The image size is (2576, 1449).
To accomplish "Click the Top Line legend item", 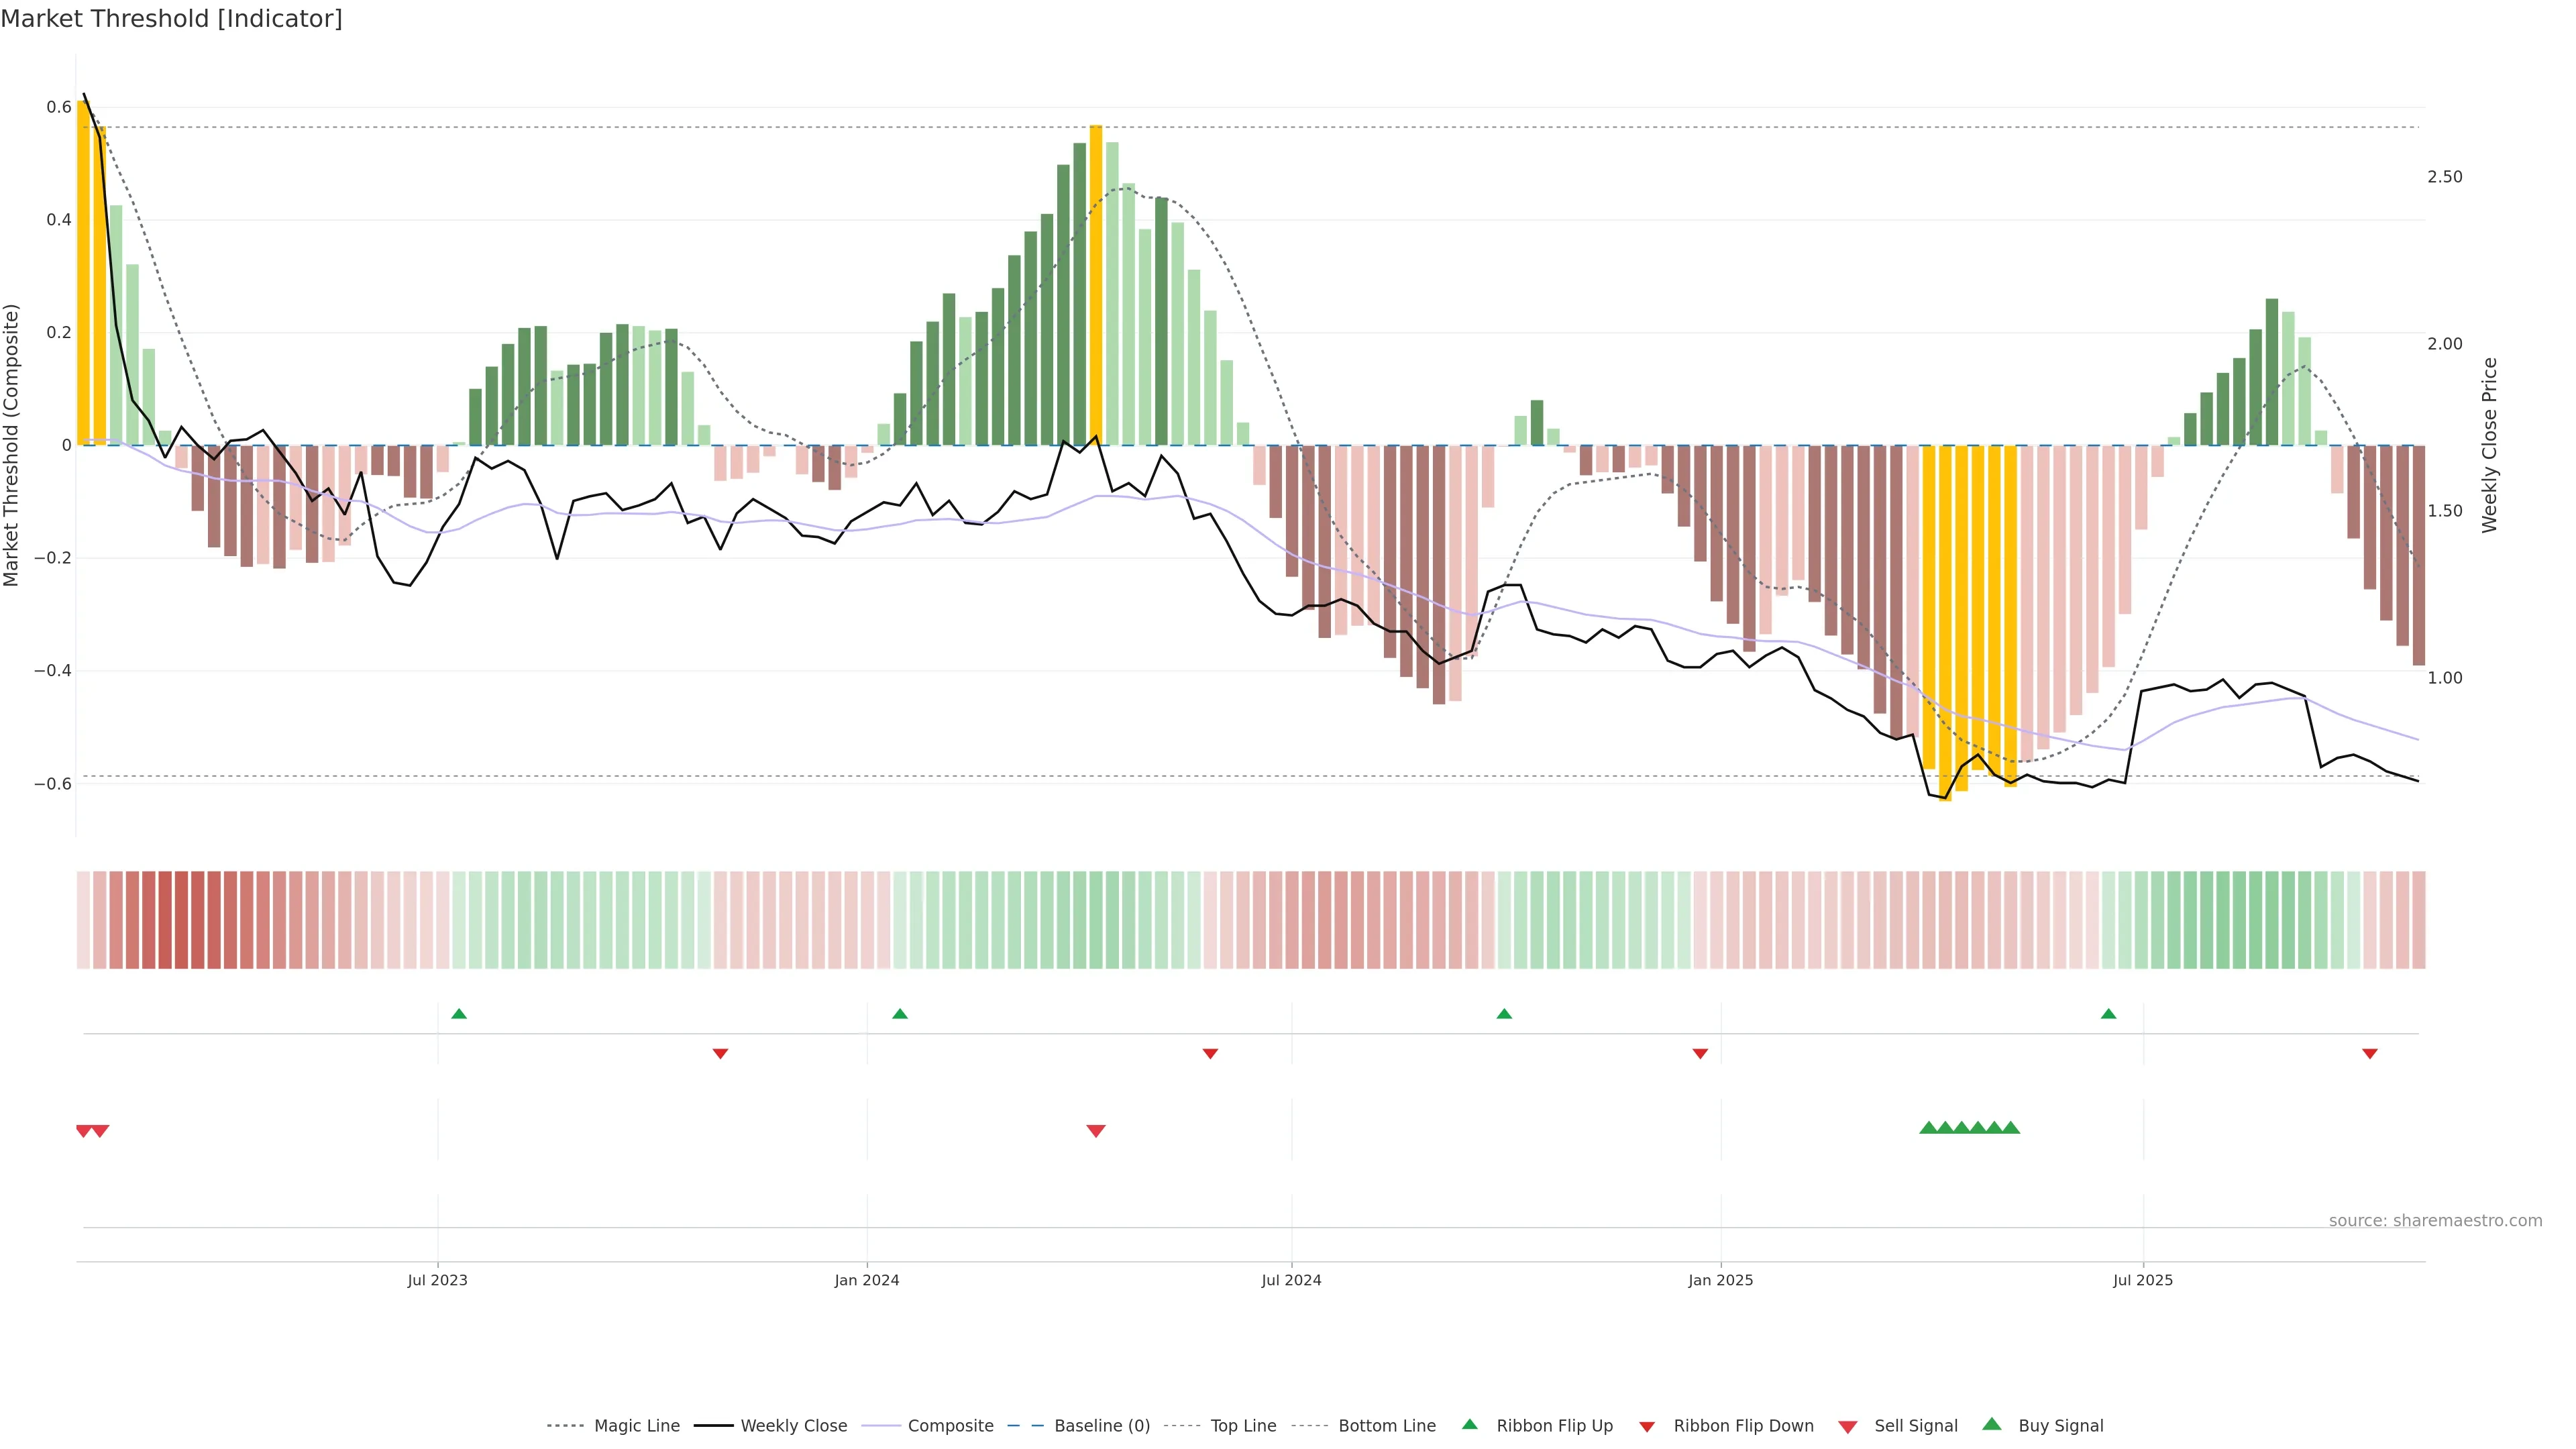I will pos(1243,1426).
